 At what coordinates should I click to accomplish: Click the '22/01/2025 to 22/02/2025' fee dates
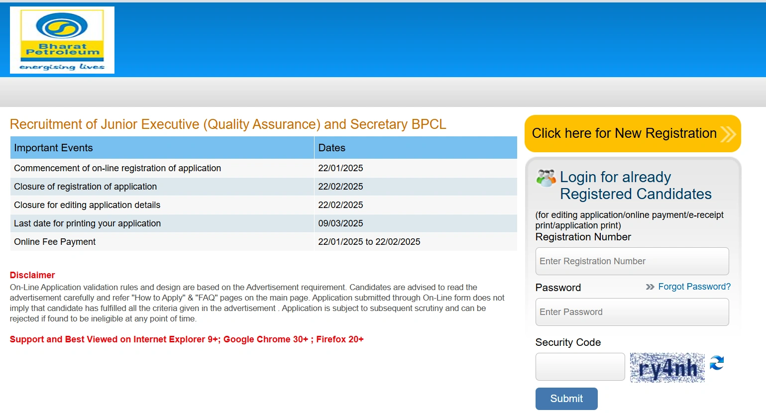point(369,242)
